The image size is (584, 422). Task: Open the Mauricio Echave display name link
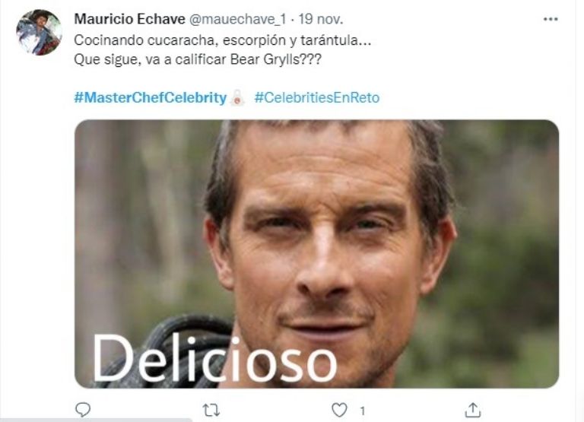pyautogui.click(x=129, y=18)
